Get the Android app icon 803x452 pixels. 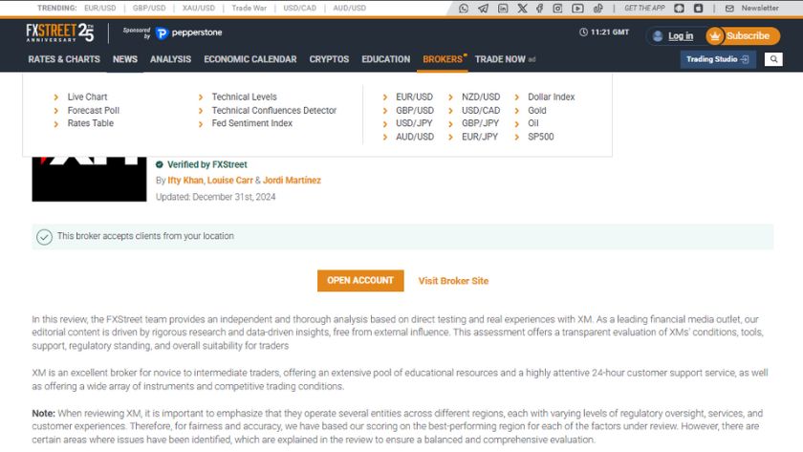(679, 9)
